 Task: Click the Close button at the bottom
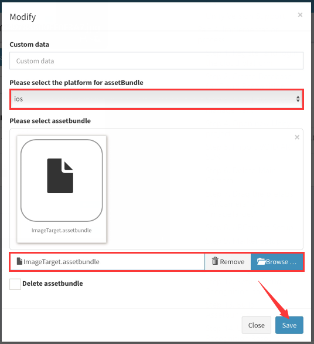256,325
